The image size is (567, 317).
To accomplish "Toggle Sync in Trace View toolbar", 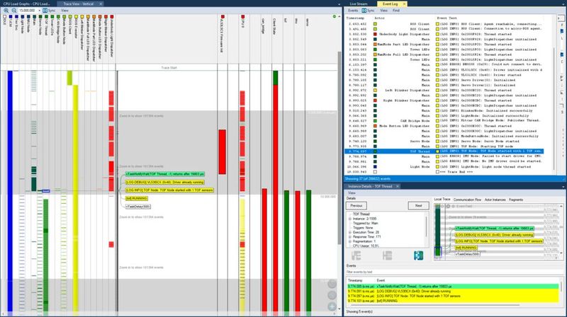I will (49, 11).
